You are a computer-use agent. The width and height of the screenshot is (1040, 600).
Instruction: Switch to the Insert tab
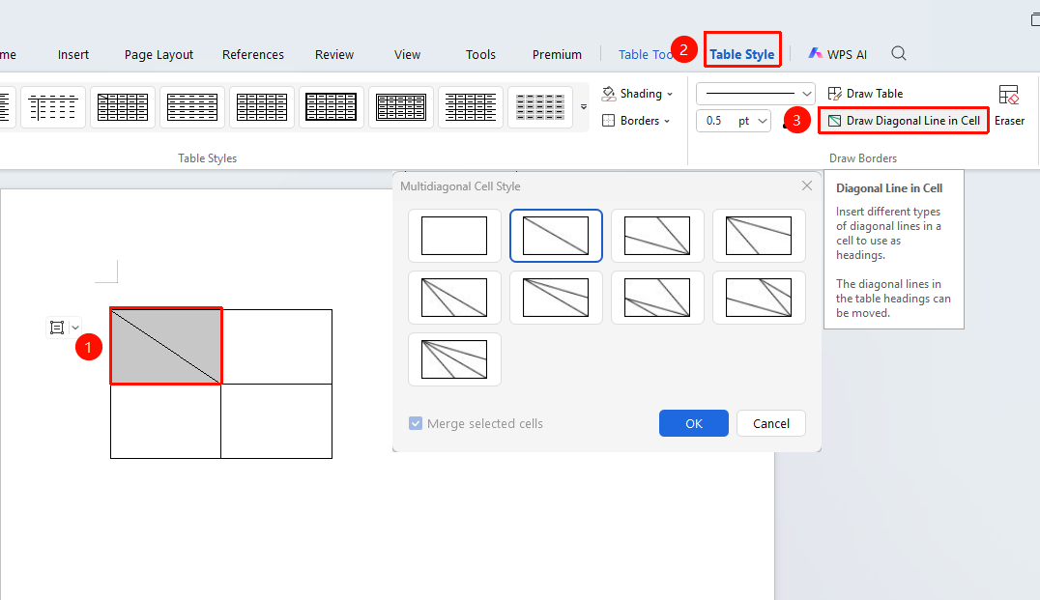click(72, 54)
